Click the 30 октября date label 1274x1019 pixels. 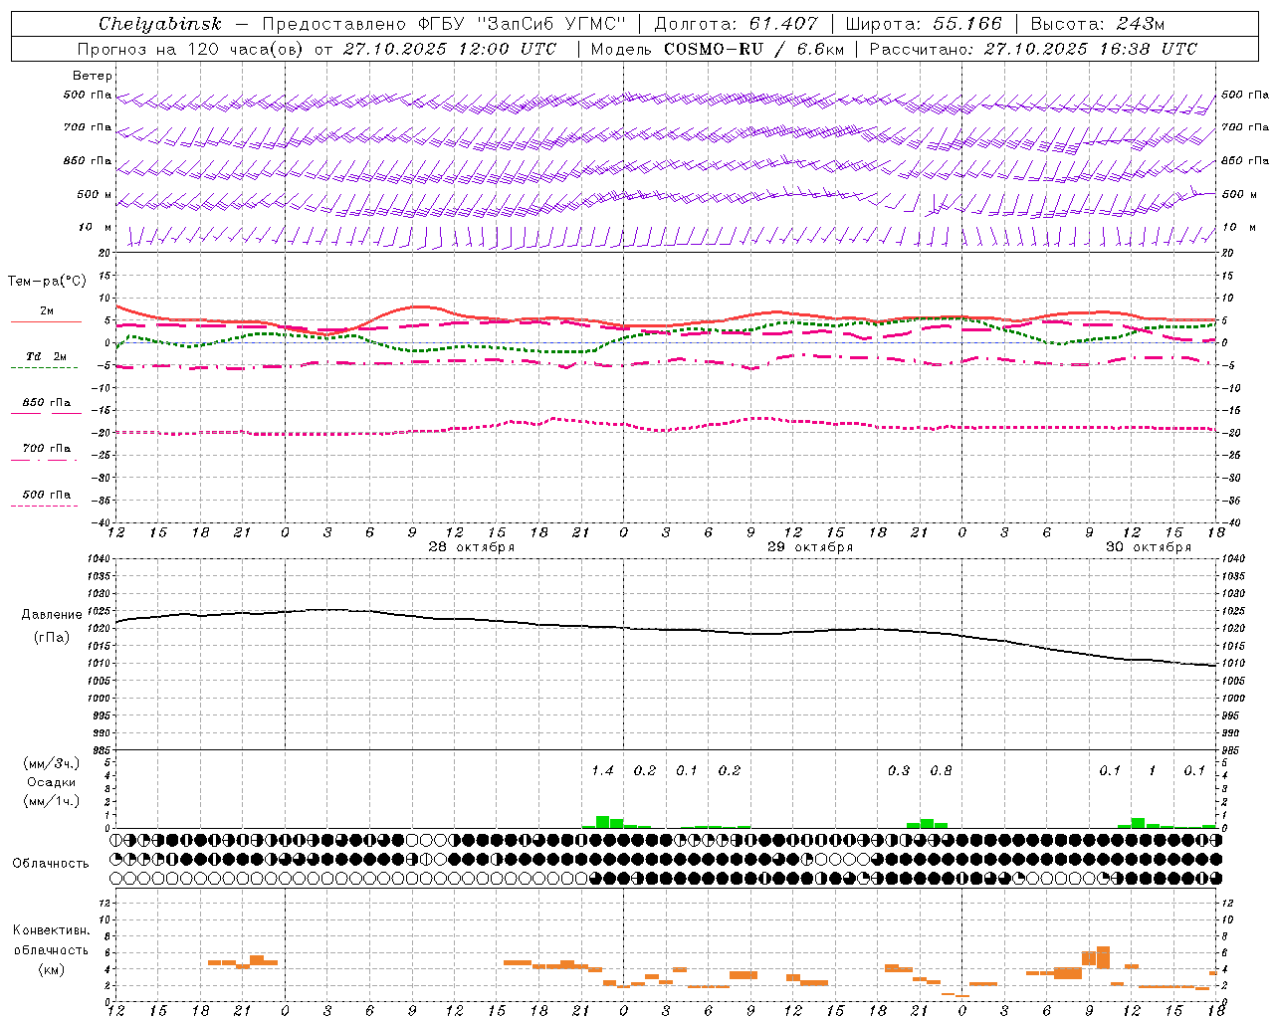point(1149,547)
